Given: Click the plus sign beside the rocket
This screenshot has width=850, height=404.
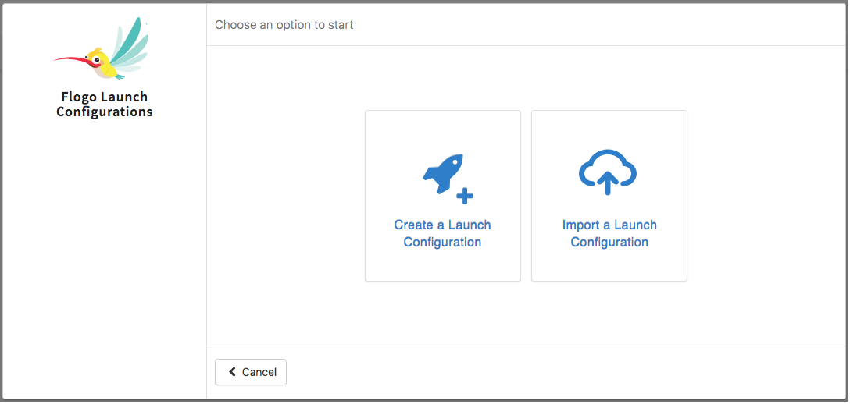Looking at the screenshot, I should click(465, 195).
